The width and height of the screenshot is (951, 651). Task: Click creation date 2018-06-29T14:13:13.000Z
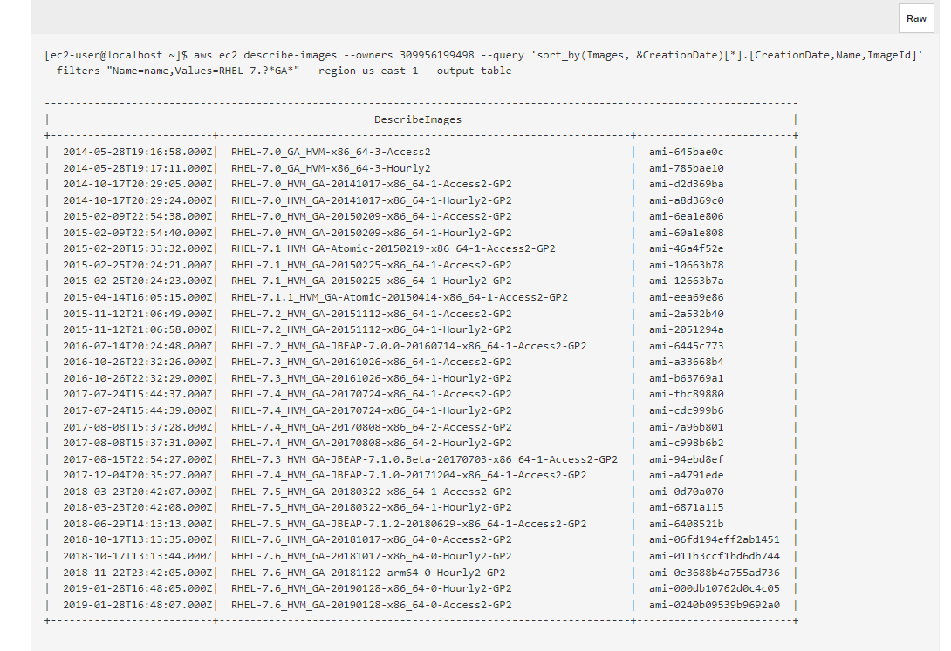click(138, 524)
